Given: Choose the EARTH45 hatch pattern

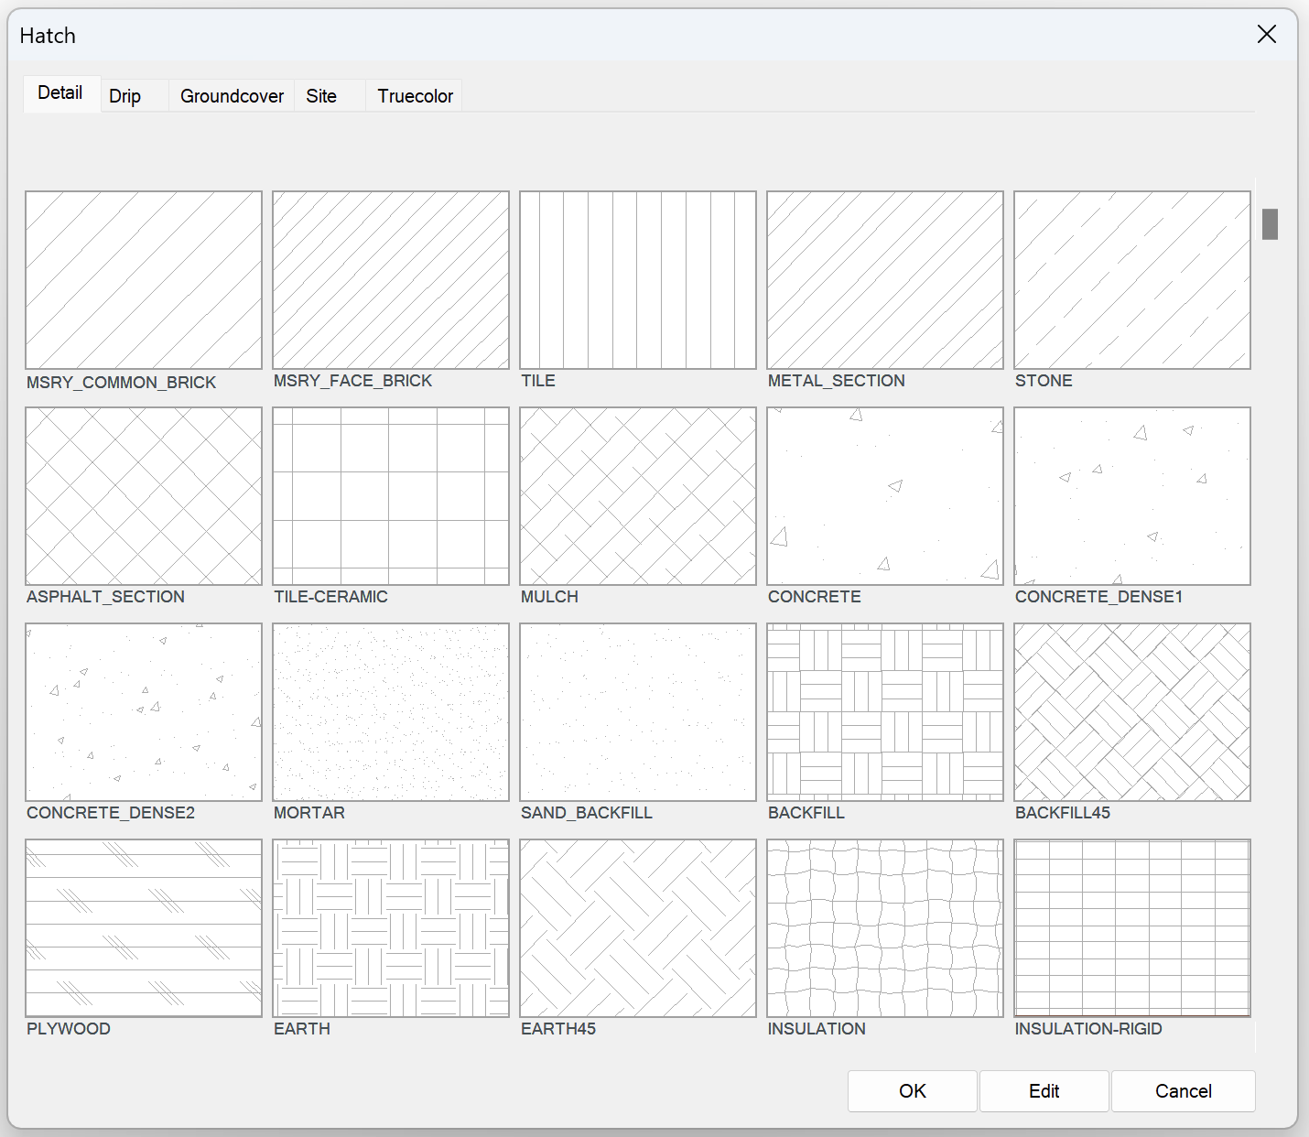Looking at the screenshot, I should (x=638, y=928).
